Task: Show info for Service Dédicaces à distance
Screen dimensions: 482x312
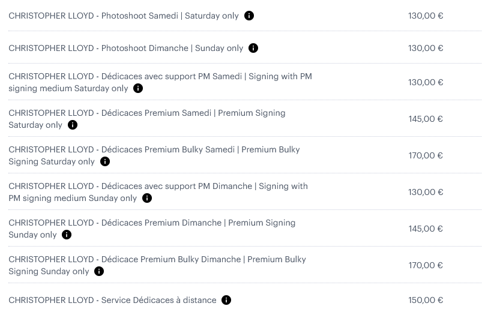Action: (x=226, y=300)
